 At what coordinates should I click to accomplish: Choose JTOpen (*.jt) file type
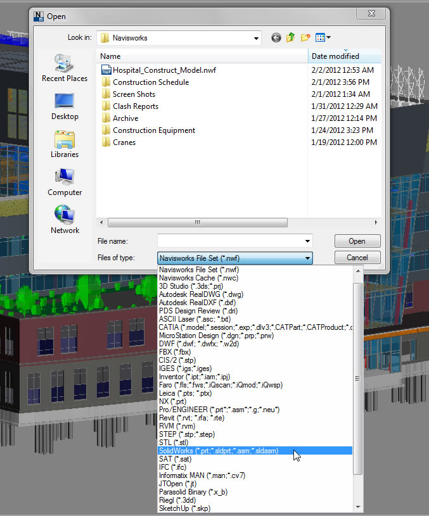[x=255, y=484]
